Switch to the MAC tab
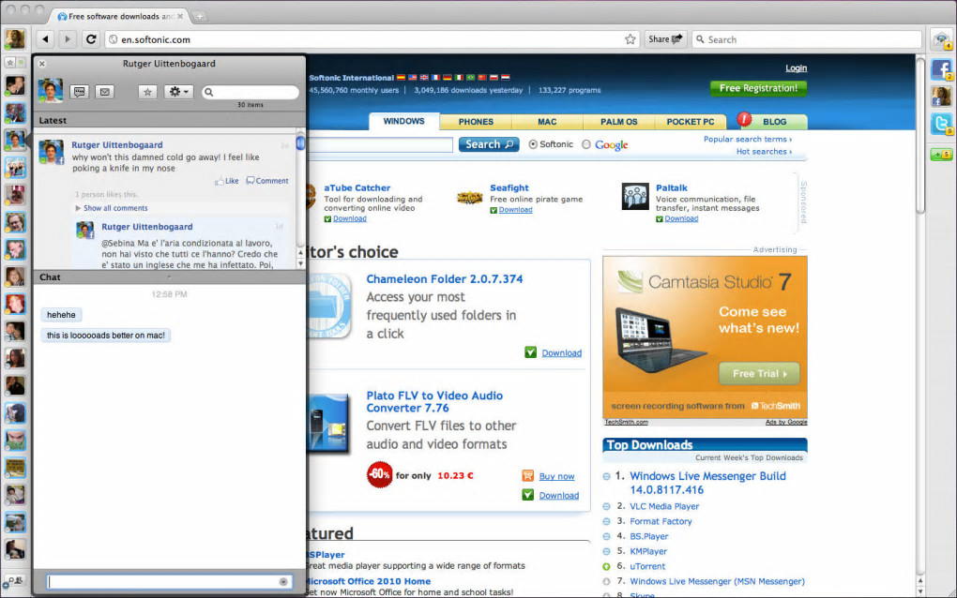The height and width of the screenshot is (598, 957). [548, 122]
